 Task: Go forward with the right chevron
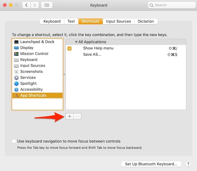35,5
